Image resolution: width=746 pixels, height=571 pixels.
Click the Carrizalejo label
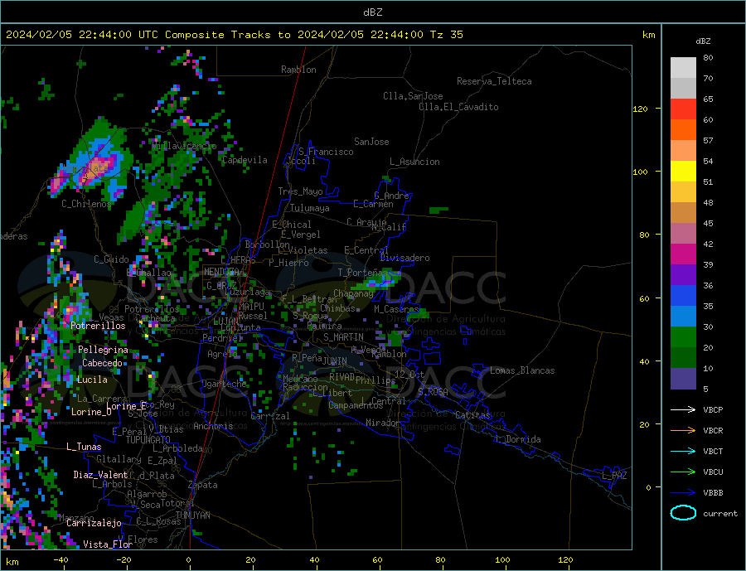click(94, 523)
